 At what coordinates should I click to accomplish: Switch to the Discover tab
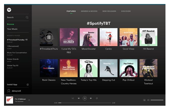126,11
